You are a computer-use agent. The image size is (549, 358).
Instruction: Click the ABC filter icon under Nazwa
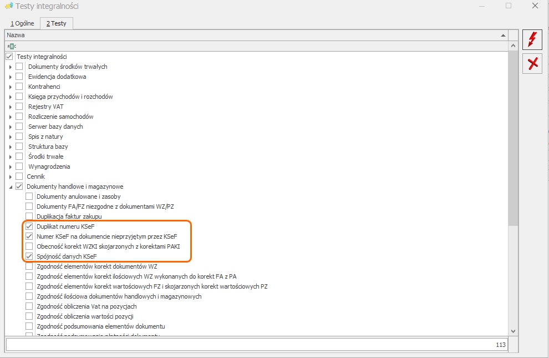(12, 46)
